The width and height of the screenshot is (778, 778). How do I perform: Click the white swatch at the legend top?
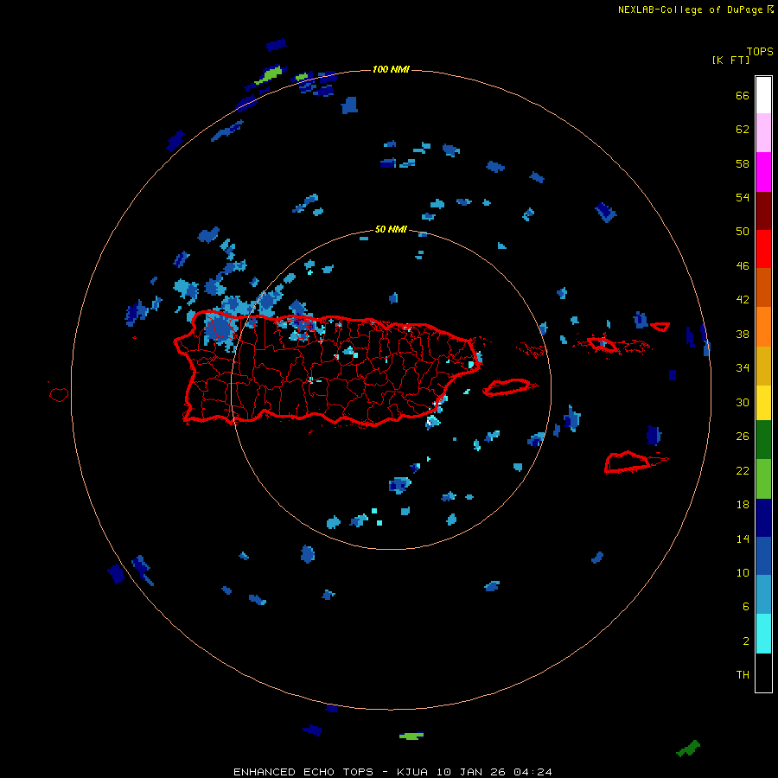tap(763, 95)
